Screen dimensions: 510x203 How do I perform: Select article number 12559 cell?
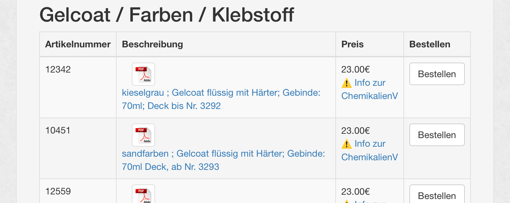pos(58,191)
